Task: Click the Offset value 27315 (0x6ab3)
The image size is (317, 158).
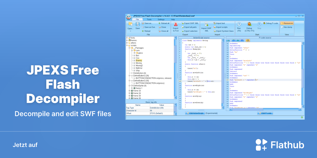Action: click(162, 113)
